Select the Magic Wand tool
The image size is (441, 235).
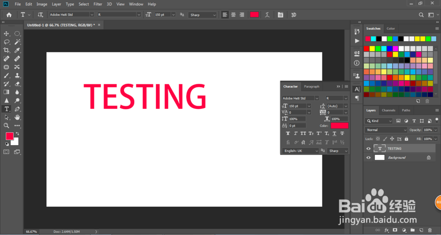tap(17, 42)
